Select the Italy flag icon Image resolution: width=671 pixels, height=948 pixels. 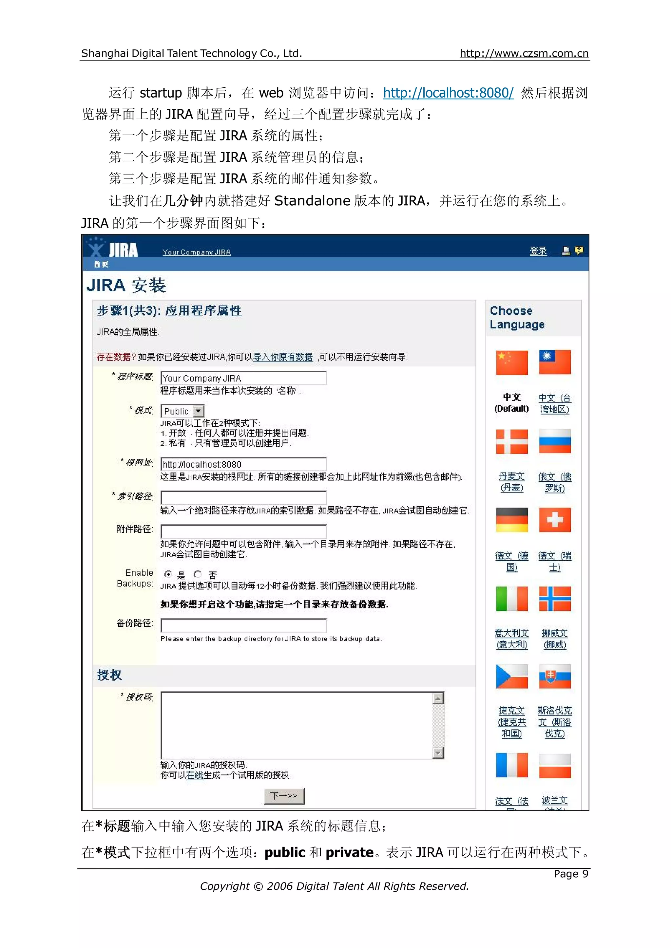point(511,599)
